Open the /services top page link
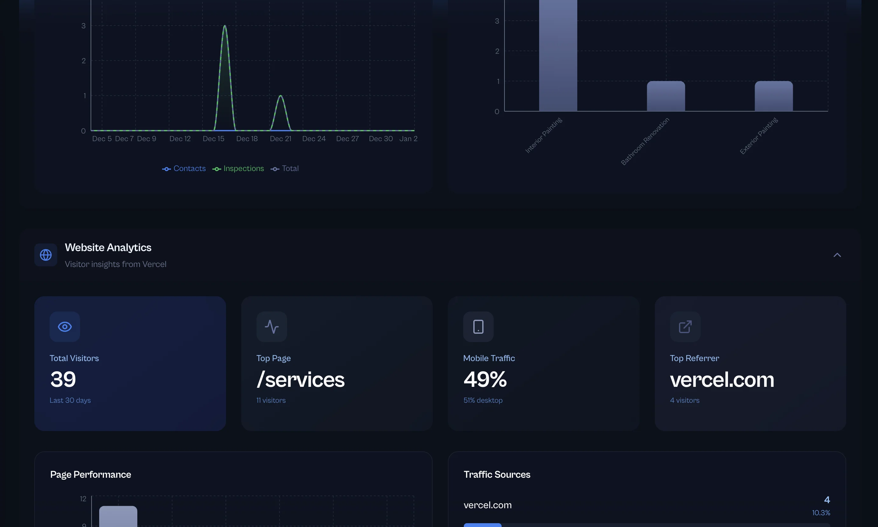This screenshot has height=527, width=878. point(300,379)
